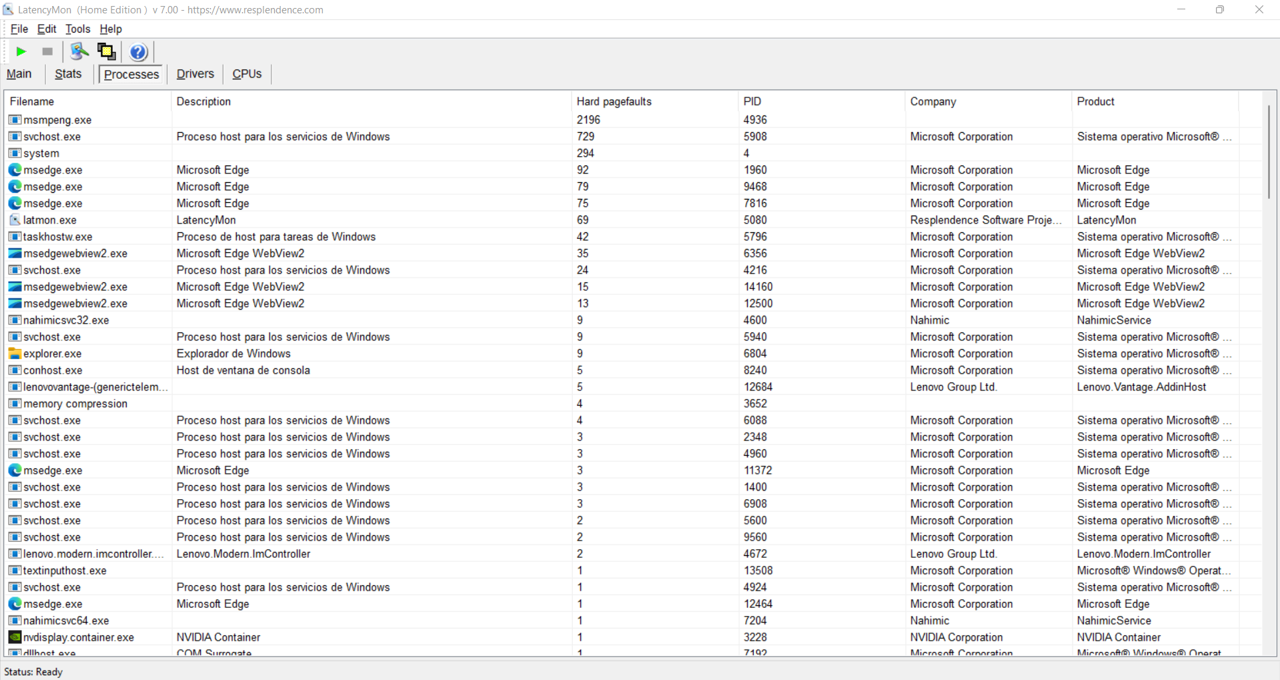Screen dimensions: 1280x680
Task: Click the Edge icon for PID 12464 row
Action: 15,604
